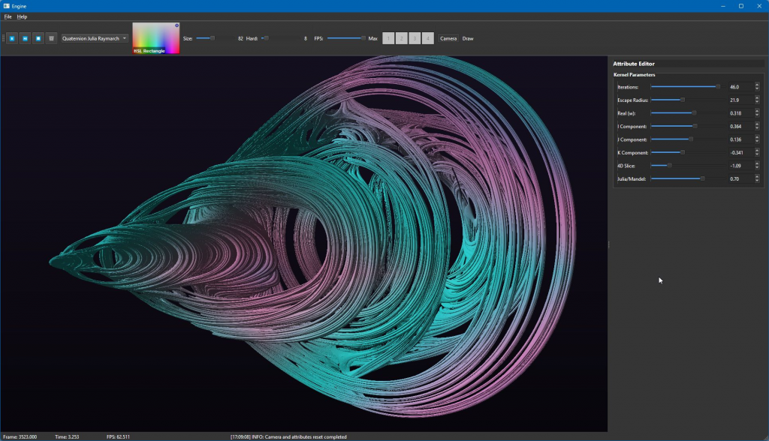Open the Quaternion Julia Raymarch dropdown

tap(95, 38)
